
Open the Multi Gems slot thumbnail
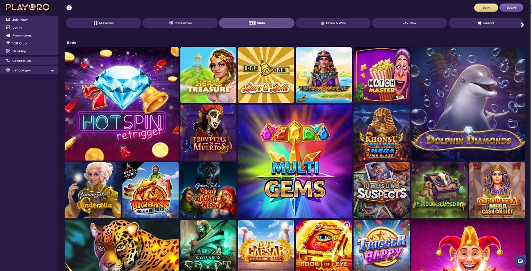pos(294,161)
